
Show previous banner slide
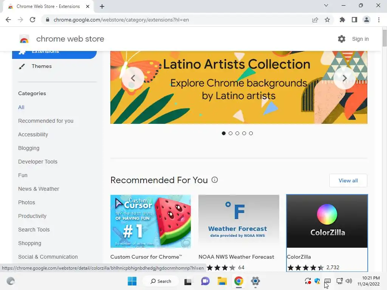click(x=133, y=78)
